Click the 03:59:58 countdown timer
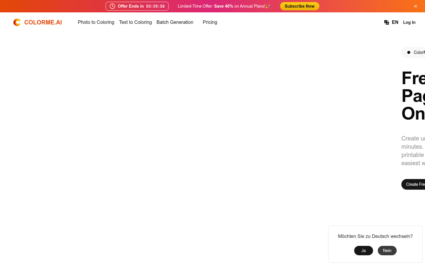 pos(155,6)
